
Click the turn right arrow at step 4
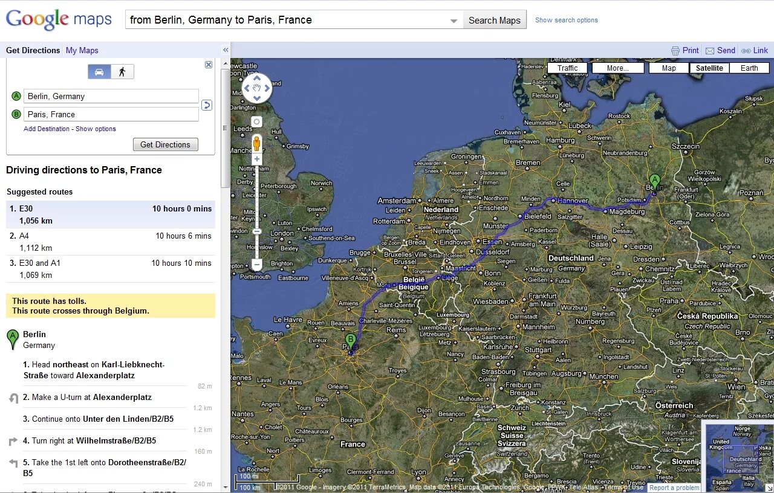[14, 441]
